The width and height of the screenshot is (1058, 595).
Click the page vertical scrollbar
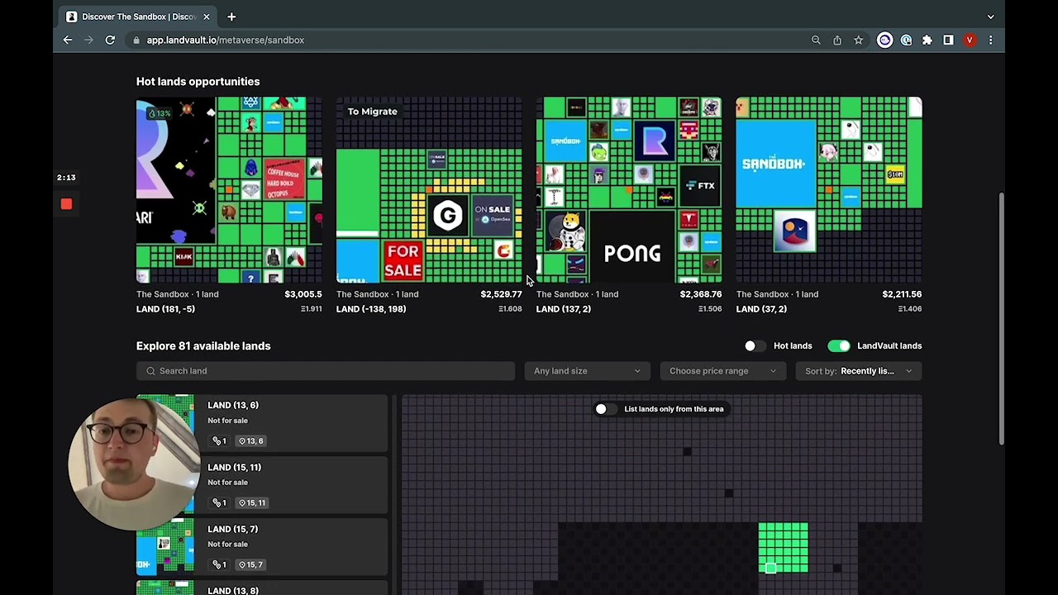[x=1002, y=318]
